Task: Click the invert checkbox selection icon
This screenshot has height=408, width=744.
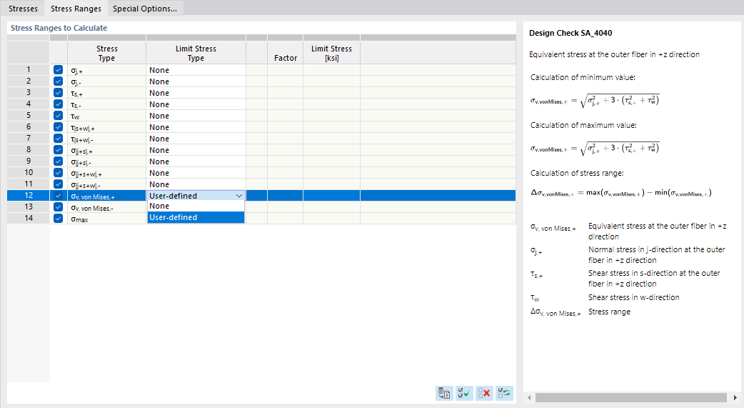Action: click(x=504, y=393)
